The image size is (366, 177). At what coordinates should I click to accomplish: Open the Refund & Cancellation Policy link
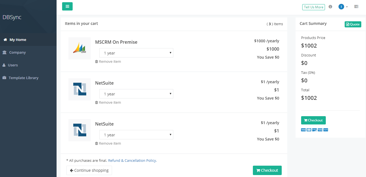(132, 160)
